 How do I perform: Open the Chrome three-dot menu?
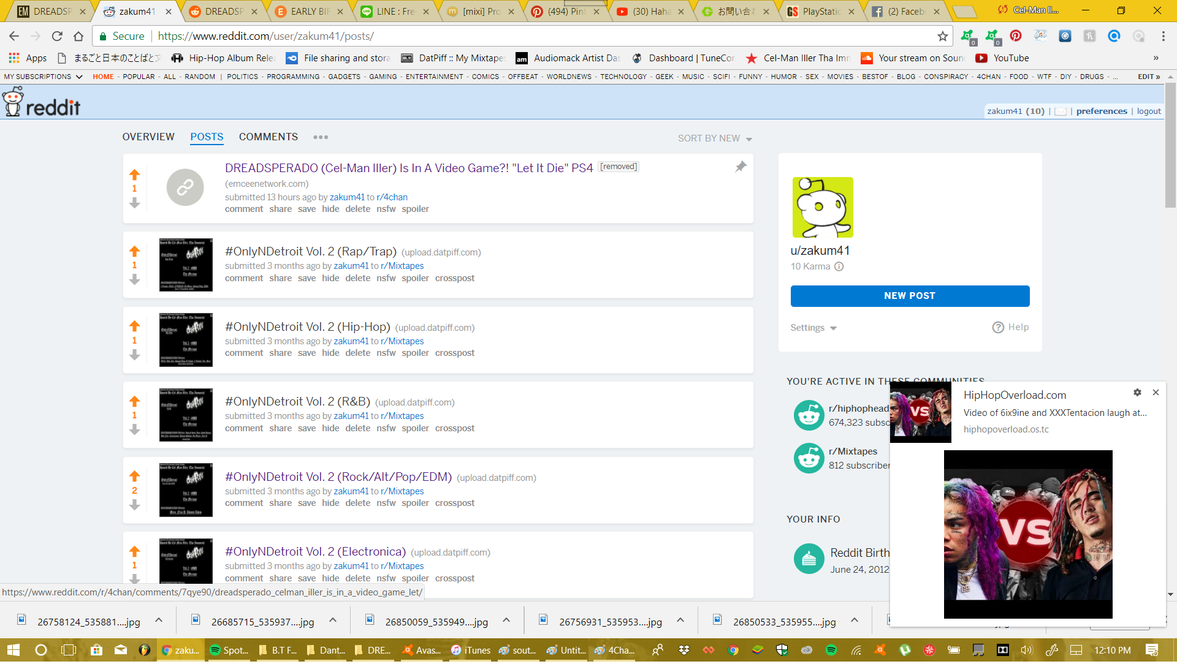click(x=1163, y=36)
